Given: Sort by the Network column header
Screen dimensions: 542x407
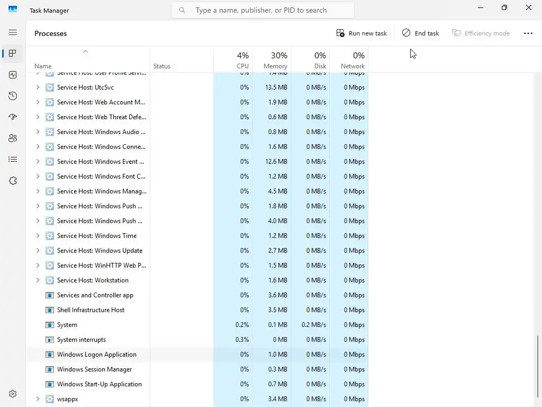Looking at the screenshot, I should [349, 59].
